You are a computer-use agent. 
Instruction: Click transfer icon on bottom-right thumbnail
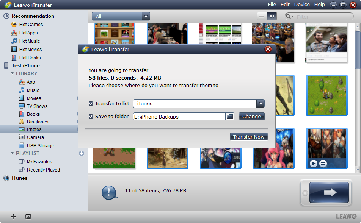pyautogui.click(x=323, y=164)
